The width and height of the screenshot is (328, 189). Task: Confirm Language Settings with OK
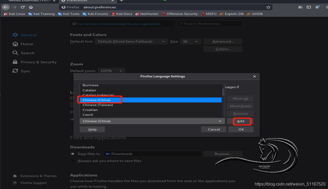tap(241, 129)
